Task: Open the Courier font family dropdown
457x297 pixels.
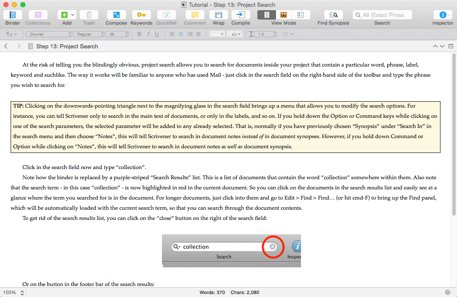Action: pos(49,34)
